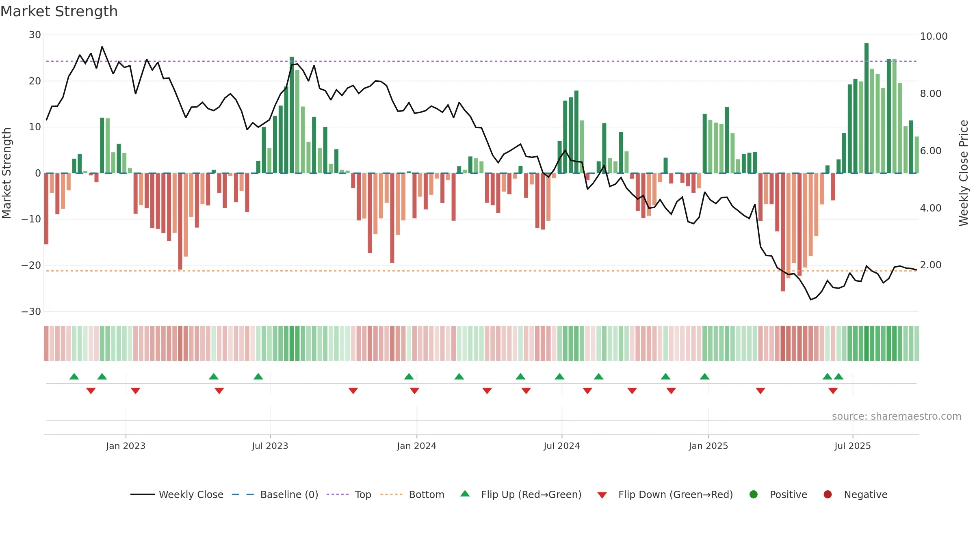Select the Jan 2023 x-axis label
This screenshot has height=548, width=975.
pyautogui.click(x=126, y=446)
